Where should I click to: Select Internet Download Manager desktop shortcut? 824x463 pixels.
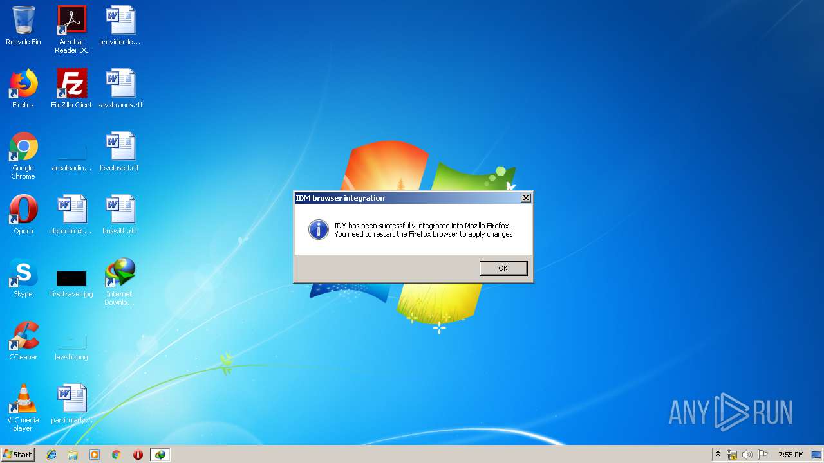pos(120,282)
